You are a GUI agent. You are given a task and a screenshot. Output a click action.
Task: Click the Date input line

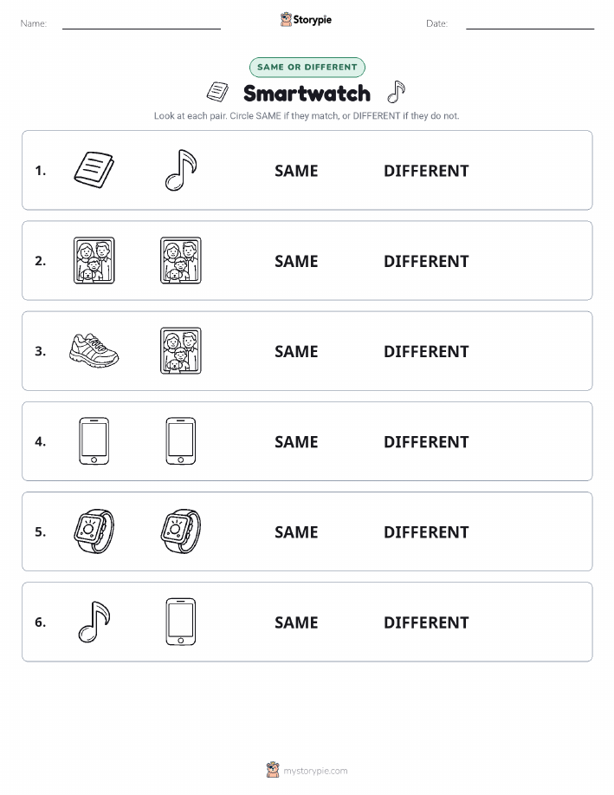530,24
